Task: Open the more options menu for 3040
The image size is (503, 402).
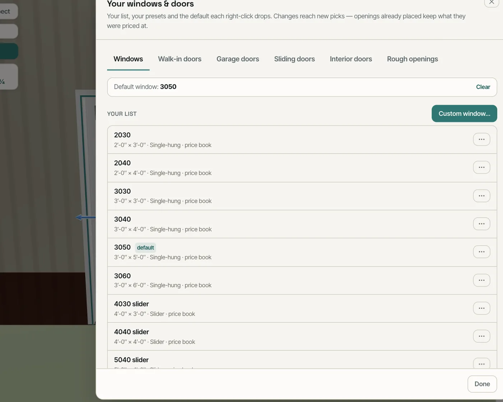Action: [481, 224]
